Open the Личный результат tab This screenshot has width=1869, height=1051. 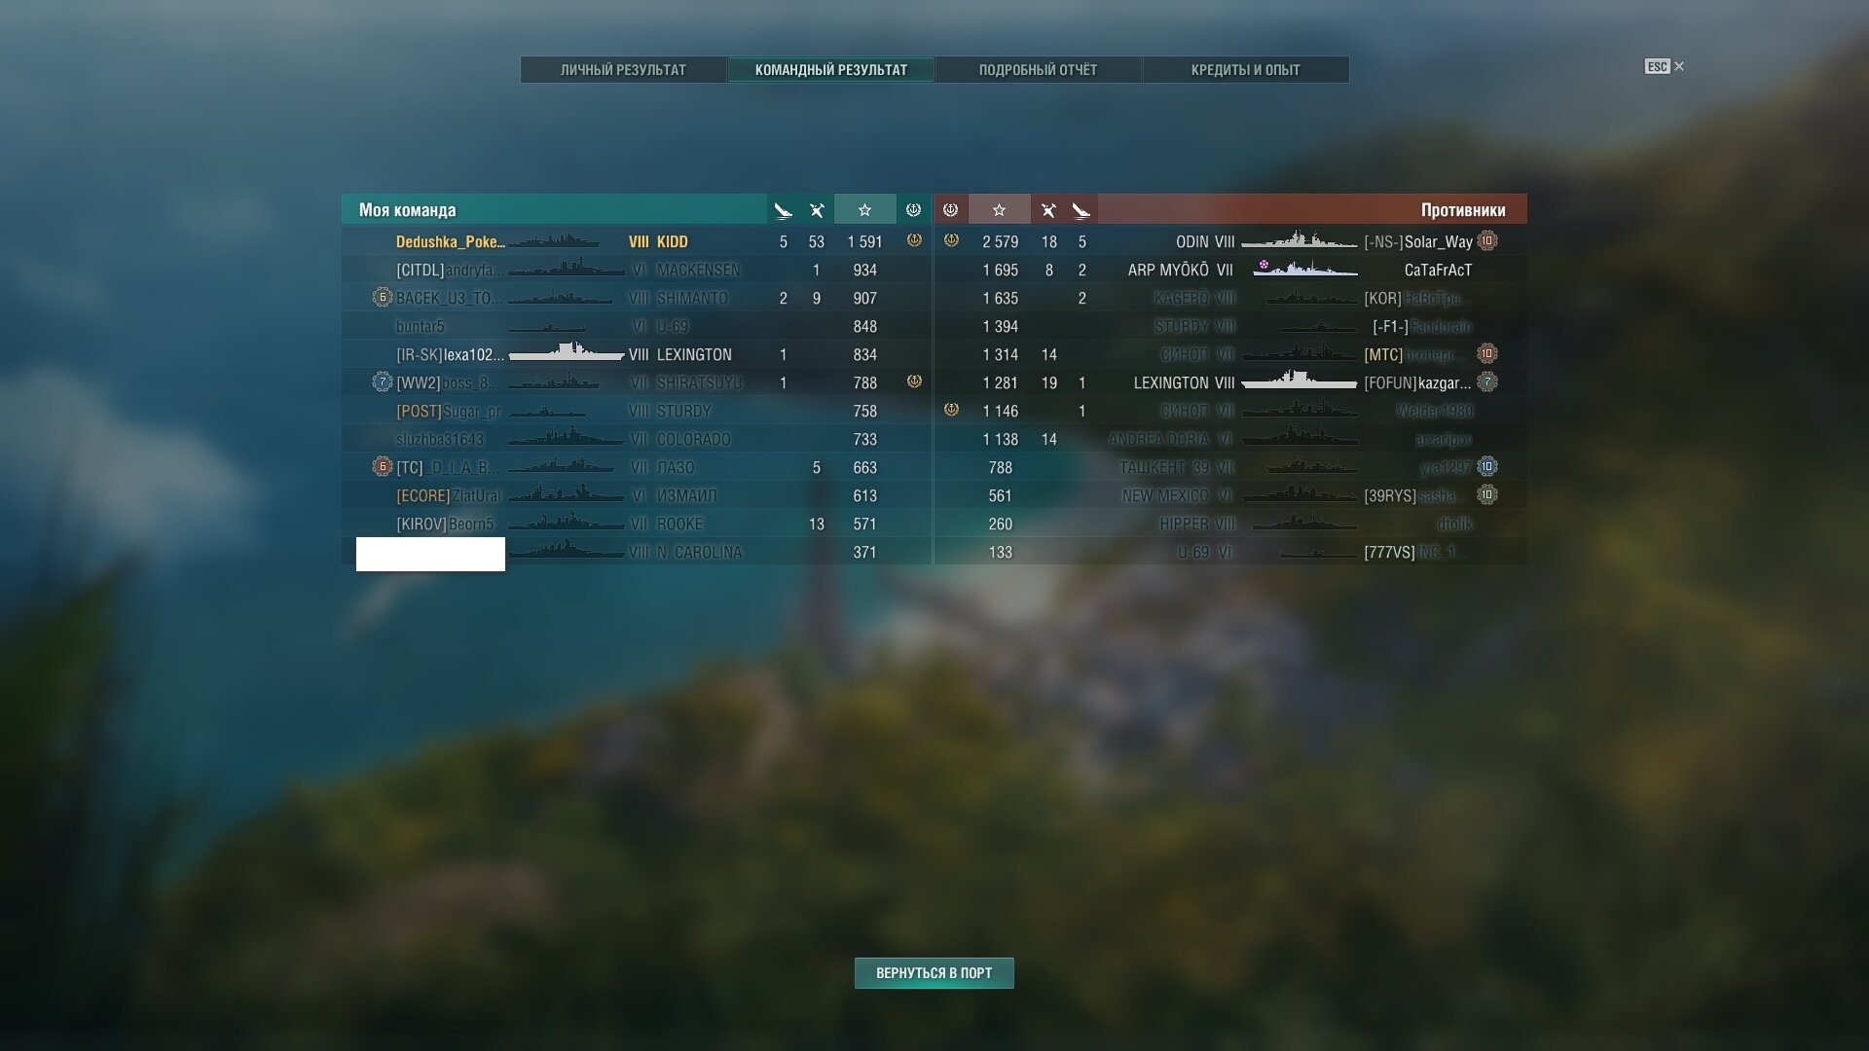click(x=623, y=70)
